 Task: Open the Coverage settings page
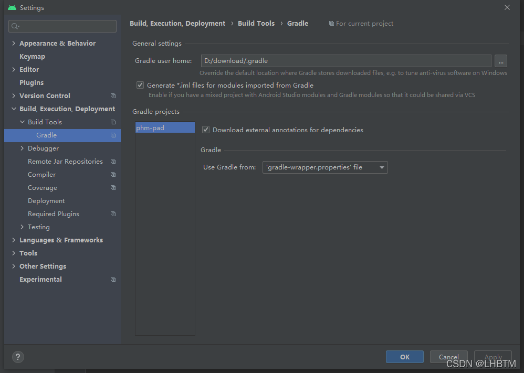click(x=43, y=188)
